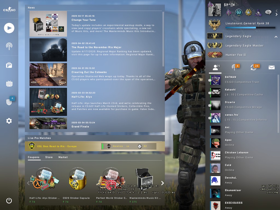Select friend xanax.fnx' on Competitive Inferno
The width and height of the screenshot is (280, 210).
[243, 118]
